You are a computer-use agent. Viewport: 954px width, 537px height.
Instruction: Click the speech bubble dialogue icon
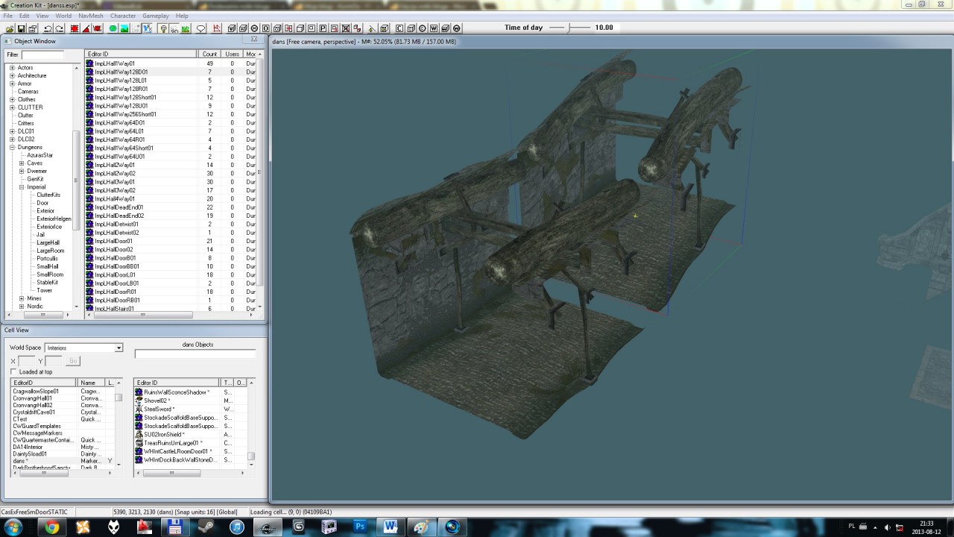tap(200, 28)
